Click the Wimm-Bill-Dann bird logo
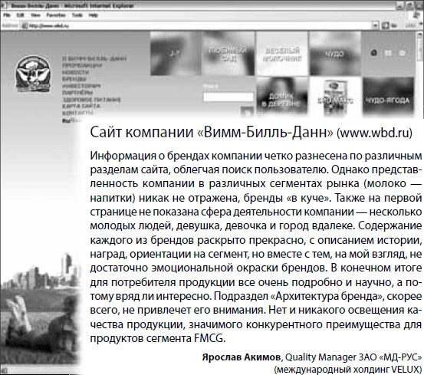This screenshot has height=375, width=424. [x=33, y=74]
